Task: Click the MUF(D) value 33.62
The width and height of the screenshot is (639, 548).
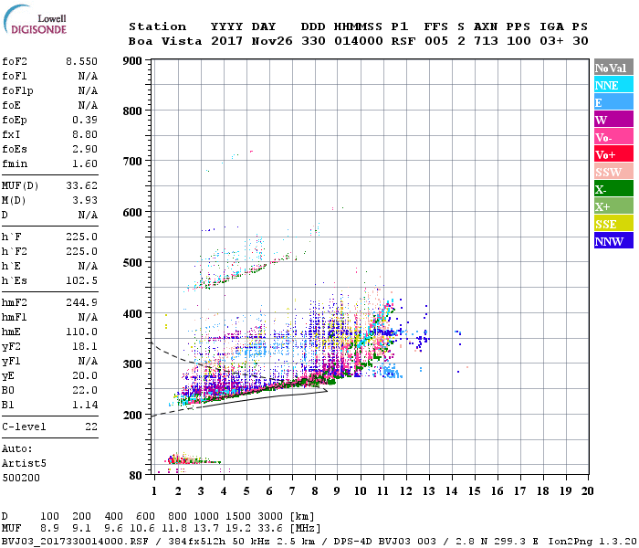Action: pos(81,185)
